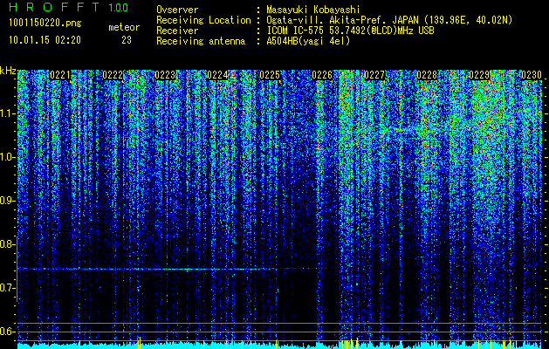Image resolution: width=549 pixels, height=349 pixels.
Task: Click antenna text A504HB(yagi 4el)
Action: pos(308,41)
